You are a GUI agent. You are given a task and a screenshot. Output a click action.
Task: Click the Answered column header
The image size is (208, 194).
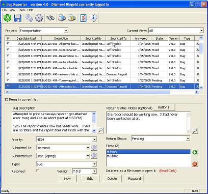[x=141, y=38]
